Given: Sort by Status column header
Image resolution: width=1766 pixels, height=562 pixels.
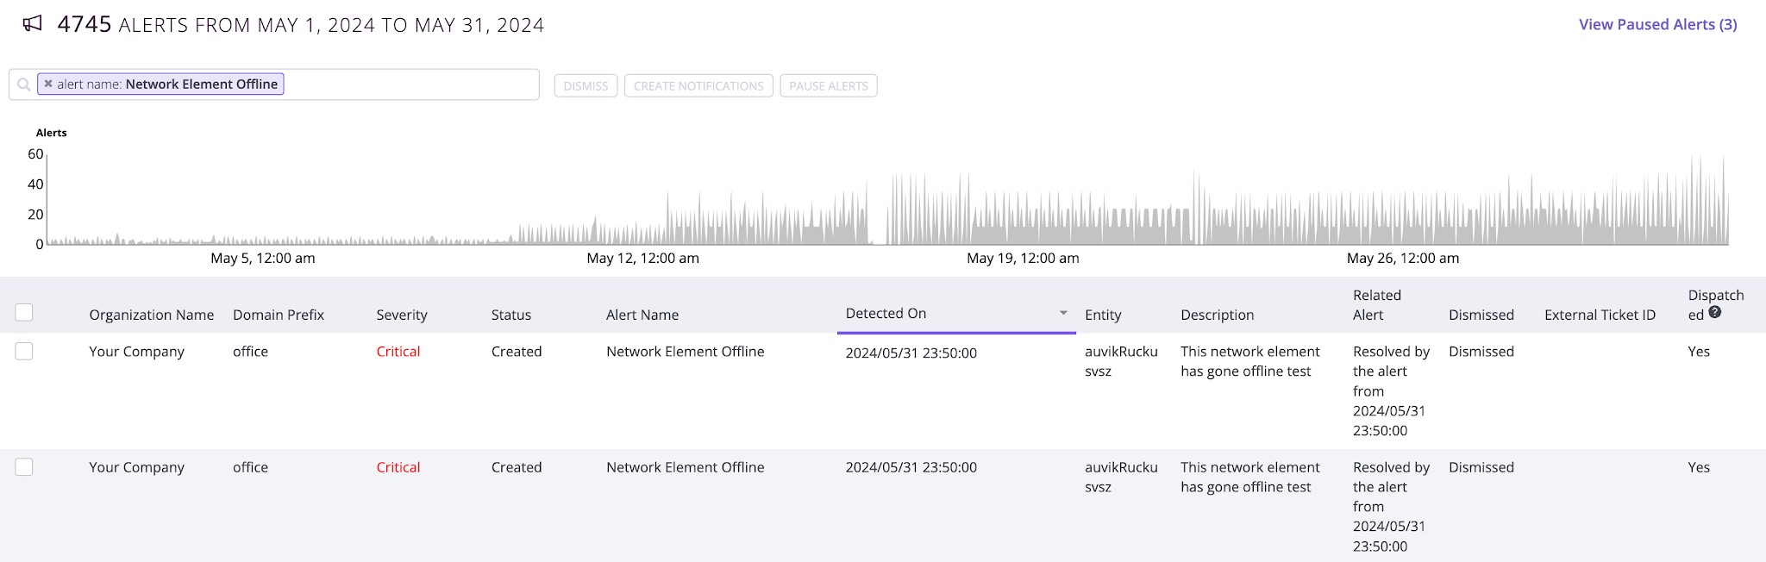Looking at the screenshot, I should click(511, 315).
